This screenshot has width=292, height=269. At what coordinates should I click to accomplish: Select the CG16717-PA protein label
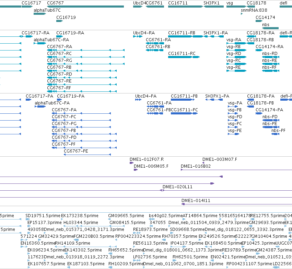coord(39,96)
